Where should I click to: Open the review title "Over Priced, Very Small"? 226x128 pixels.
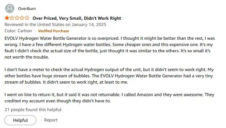[77, 18]
